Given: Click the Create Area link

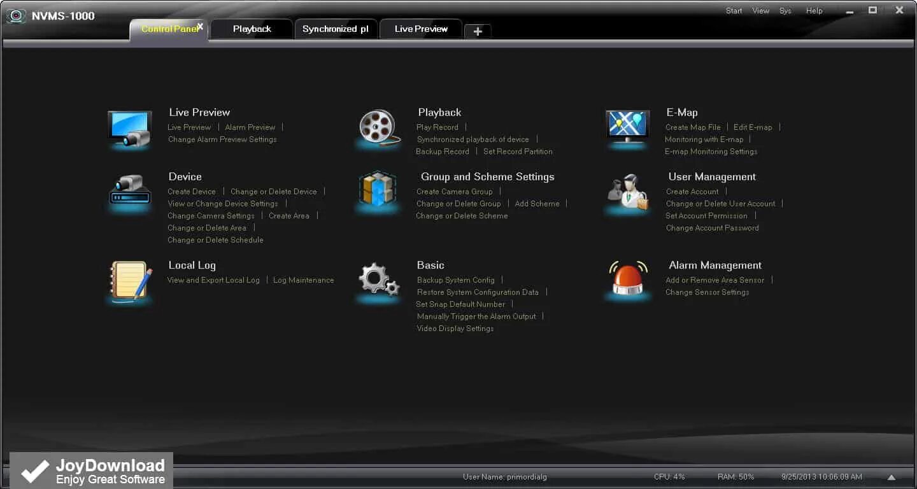Looking at the screenshot, I should [x=289, y=216].
